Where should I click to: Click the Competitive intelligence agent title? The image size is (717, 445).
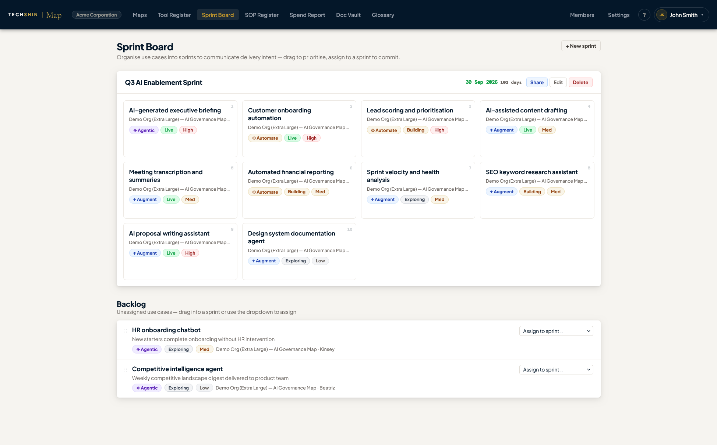(177, 369)
